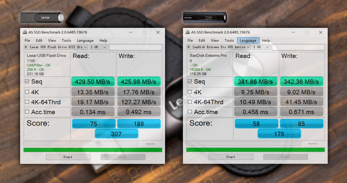Open the Tools menu in the left window
The image size is (347, 183).
(x=67, y=40)
